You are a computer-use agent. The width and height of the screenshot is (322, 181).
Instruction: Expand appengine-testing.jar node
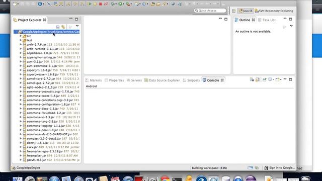(x=21, y=57)
